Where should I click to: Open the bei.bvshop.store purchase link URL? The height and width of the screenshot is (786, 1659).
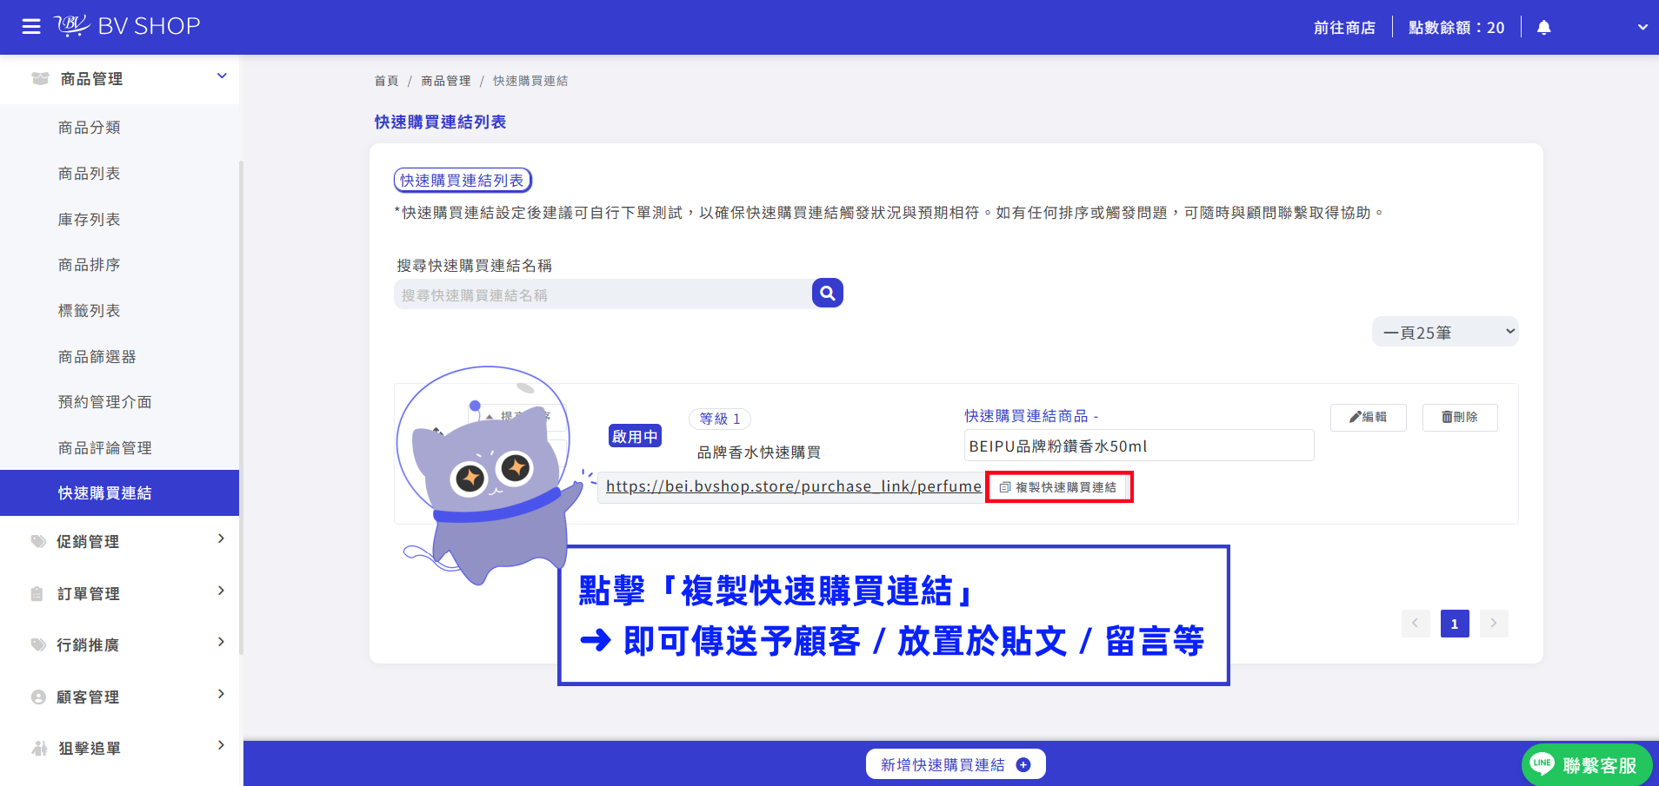click(794, 486)
